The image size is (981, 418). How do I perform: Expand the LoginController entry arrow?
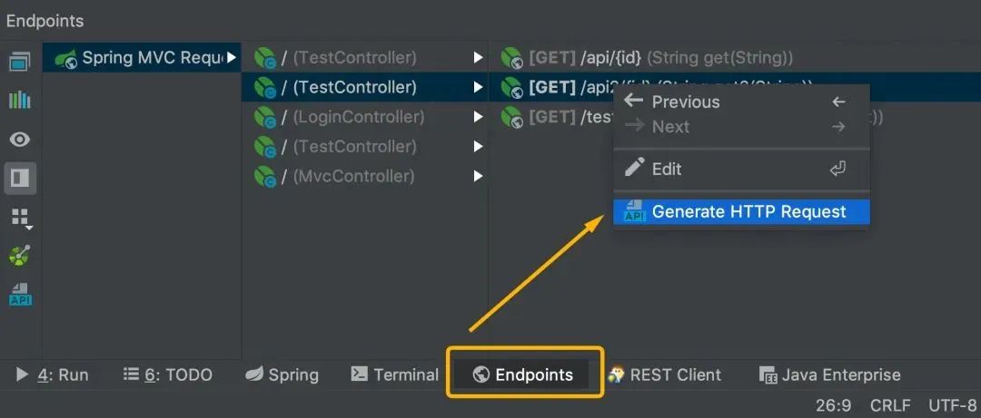[478, 117]
